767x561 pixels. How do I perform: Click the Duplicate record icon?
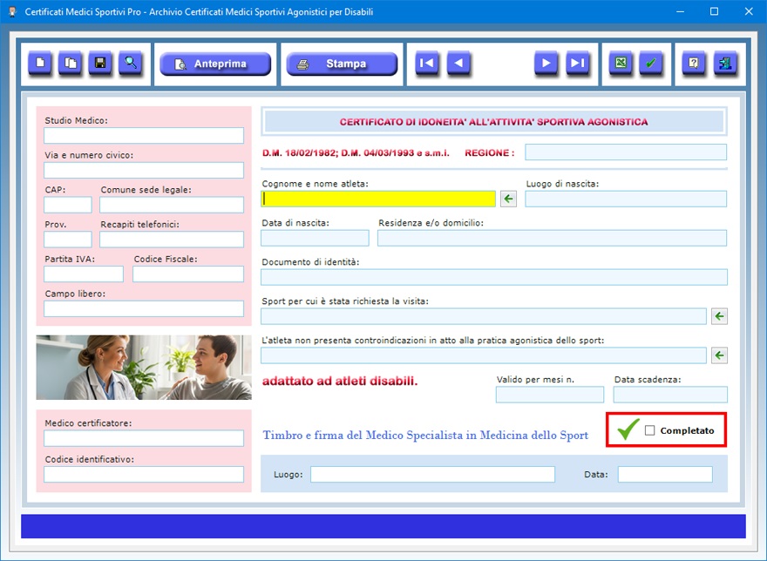(x=71, y=64)
